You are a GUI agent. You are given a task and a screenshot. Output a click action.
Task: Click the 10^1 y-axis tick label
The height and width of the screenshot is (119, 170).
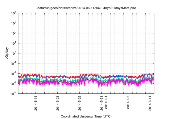13,43
